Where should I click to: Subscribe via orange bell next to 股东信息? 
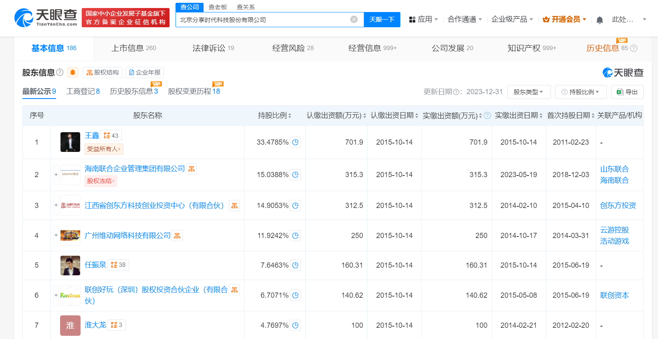(73, 73)
